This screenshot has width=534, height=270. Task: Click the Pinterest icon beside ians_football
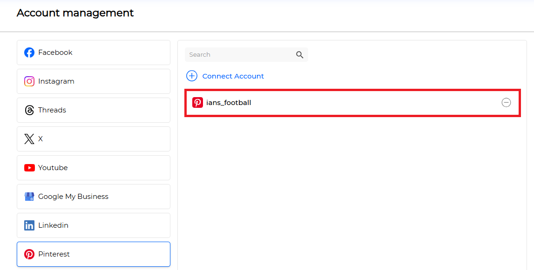[197, 102]
